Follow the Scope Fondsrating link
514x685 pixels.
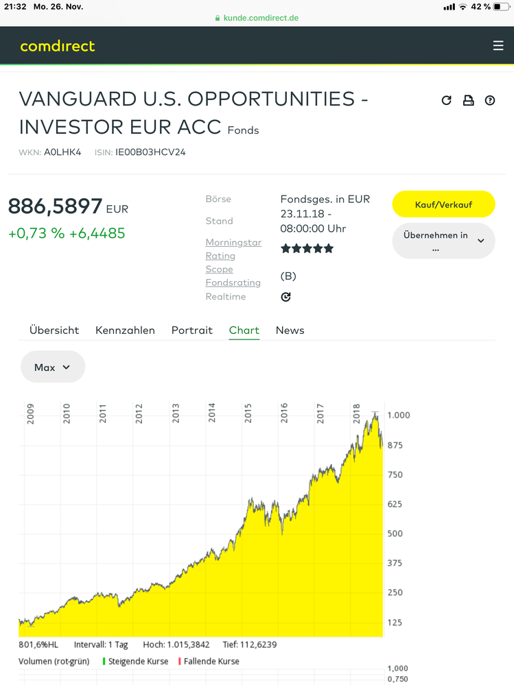tap(233, 276)
